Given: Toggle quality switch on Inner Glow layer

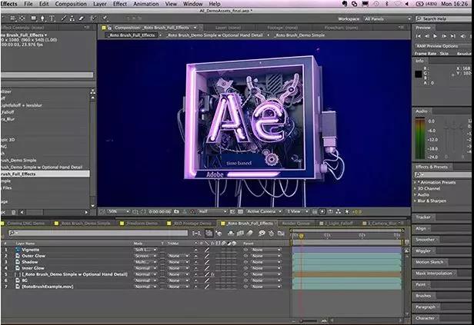Looking at the screenshot, I should pos(207,268).
